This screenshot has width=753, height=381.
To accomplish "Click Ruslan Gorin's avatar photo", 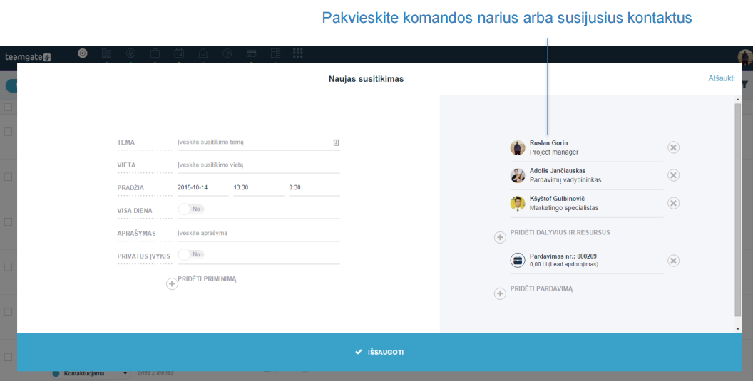I will 518,147.
